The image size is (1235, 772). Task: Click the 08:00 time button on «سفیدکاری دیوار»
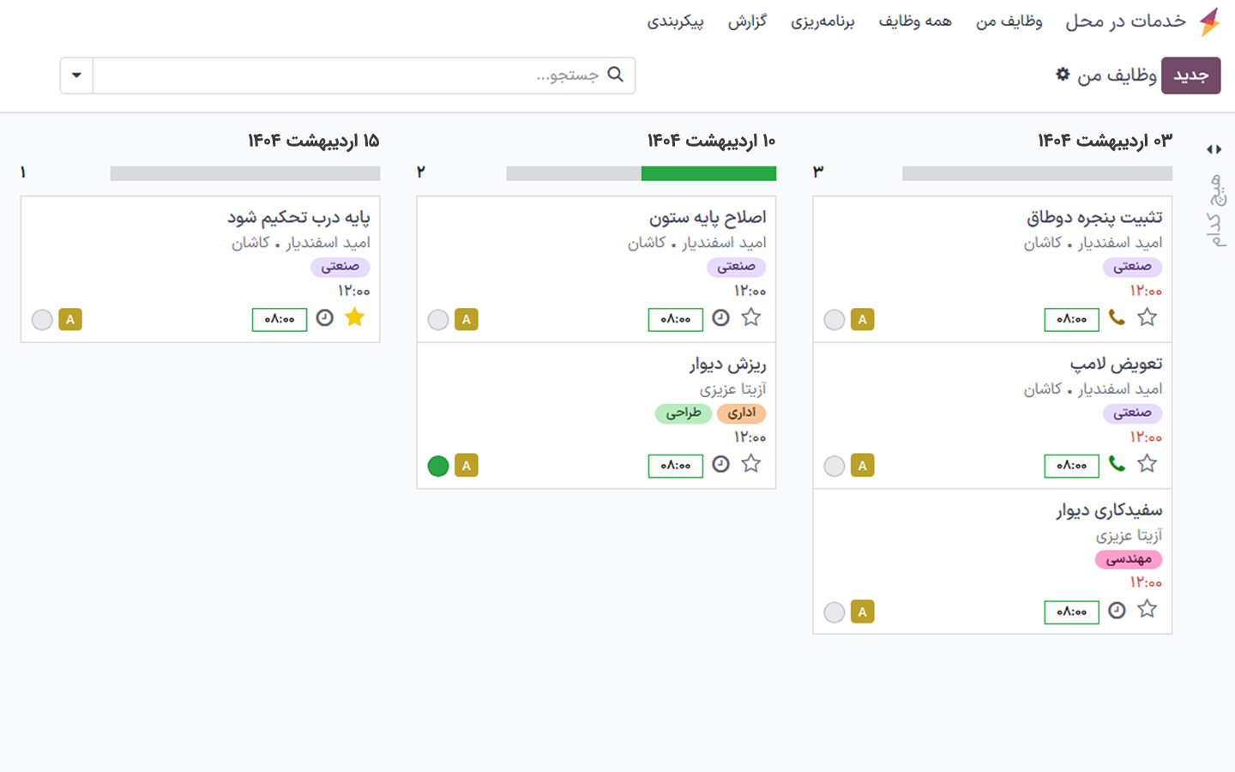point(1071,612)
